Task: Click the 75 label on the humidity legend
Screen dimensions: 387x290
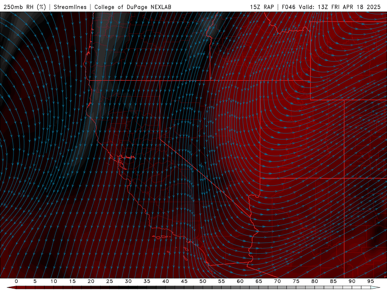Action: pos(296,281)
